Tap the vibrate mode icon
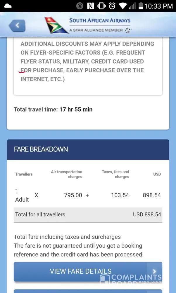 coord(101,6)
